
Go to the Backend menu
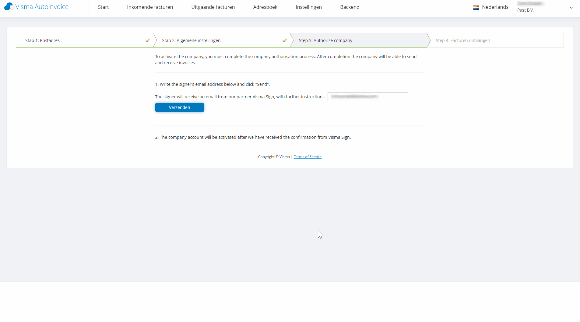(x=350, y=7)
